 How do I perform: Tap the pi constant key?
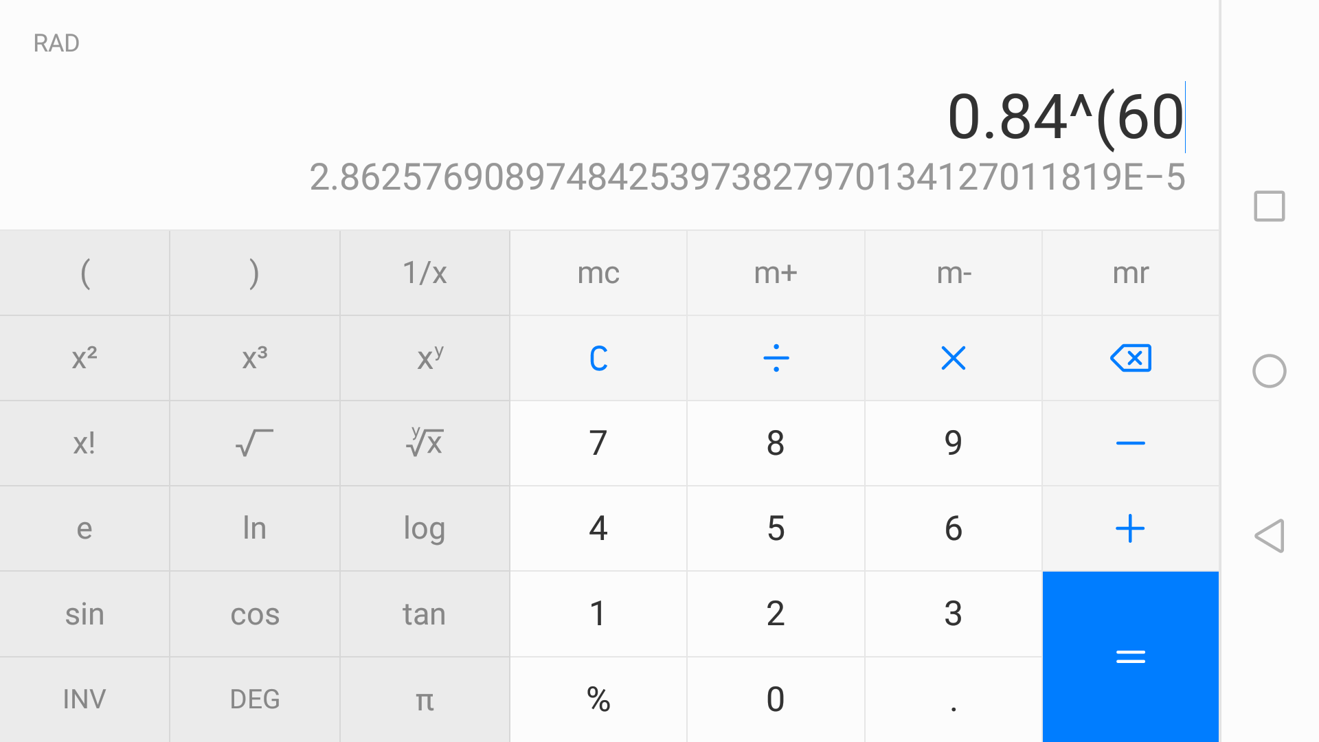pyautogui.click(x=425, y=699)
